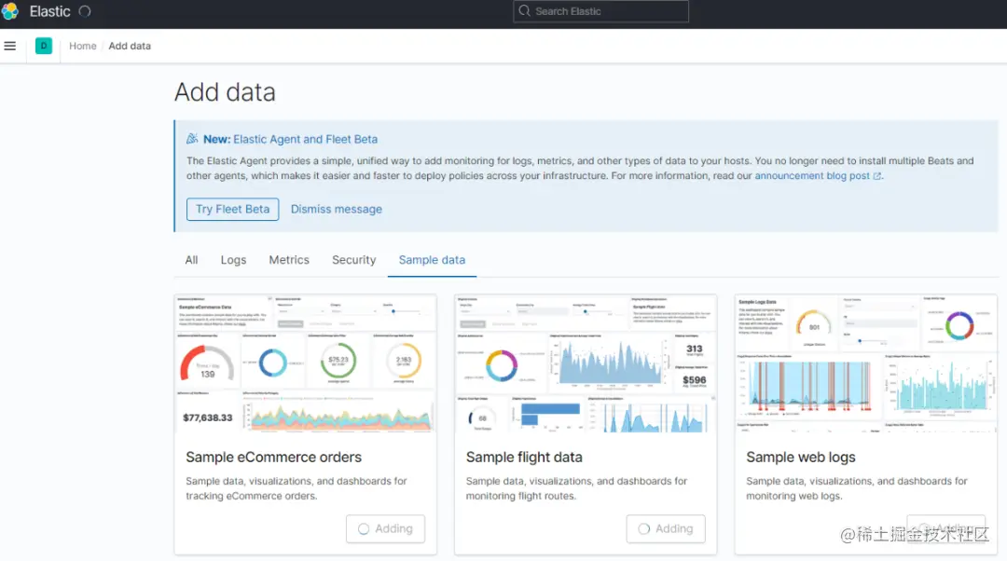
Task: Click the loading spinner beside Elastic
Action: point(85,11)
